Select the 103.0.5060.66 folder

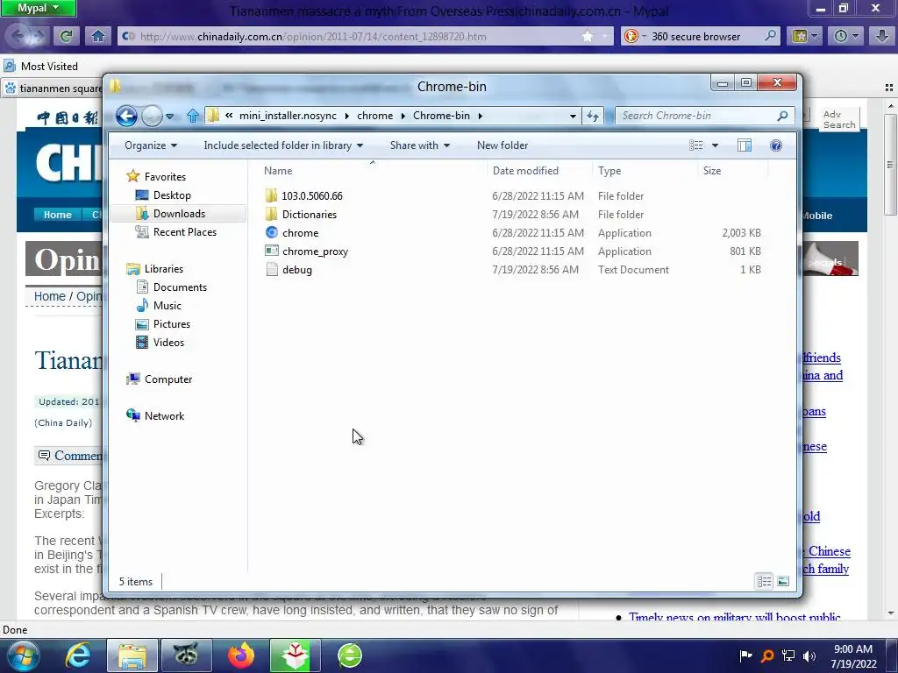pyautogui.click(x=311, y=195)
